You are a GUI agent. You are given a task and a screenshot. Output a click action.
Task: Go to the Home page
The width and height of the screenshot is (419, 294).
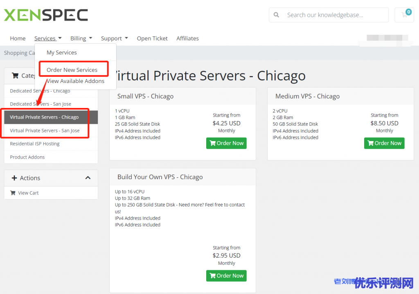pos(18,38)
